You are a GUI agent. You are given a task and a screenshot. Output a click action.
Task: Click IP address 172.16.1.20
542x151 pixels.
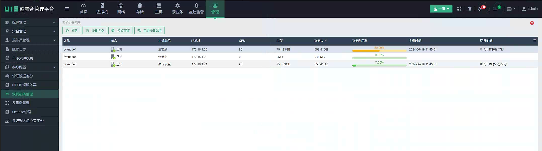click(x=199, y=49)
